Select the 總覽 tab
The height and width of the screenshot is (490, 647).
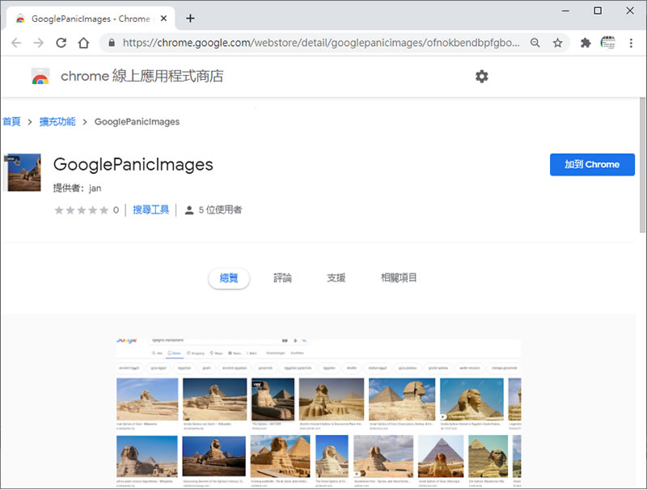pyautogui.click(x=229, y=278)
